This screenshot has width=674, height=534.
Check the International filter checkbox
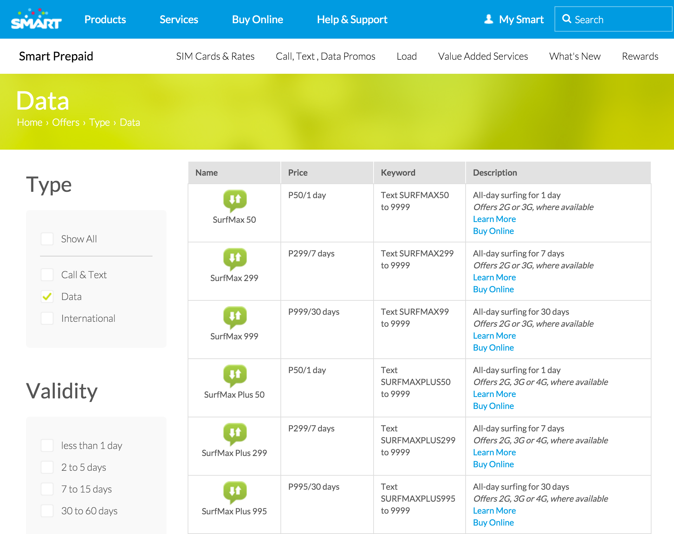(x=47, y=318)
